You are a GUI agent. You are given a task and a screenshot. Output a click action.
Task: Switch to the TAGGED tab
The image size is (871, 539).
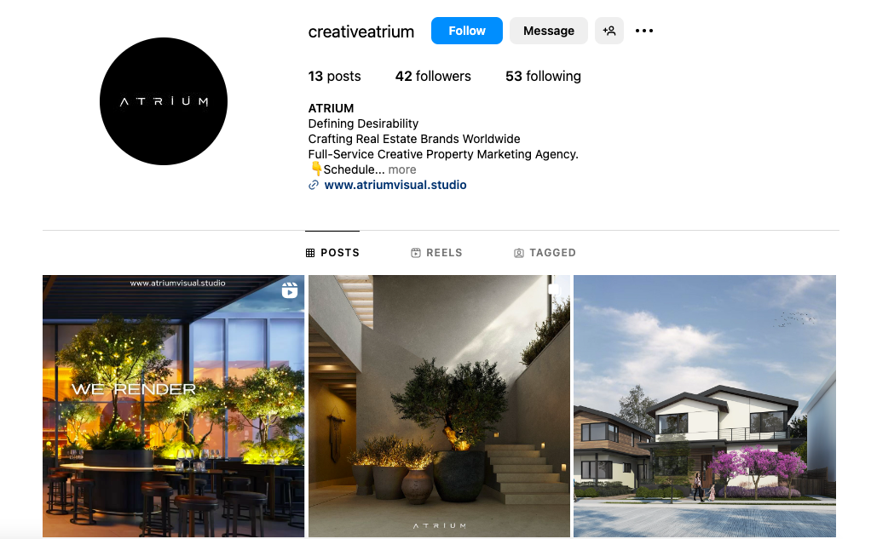(x=545, y=253)
